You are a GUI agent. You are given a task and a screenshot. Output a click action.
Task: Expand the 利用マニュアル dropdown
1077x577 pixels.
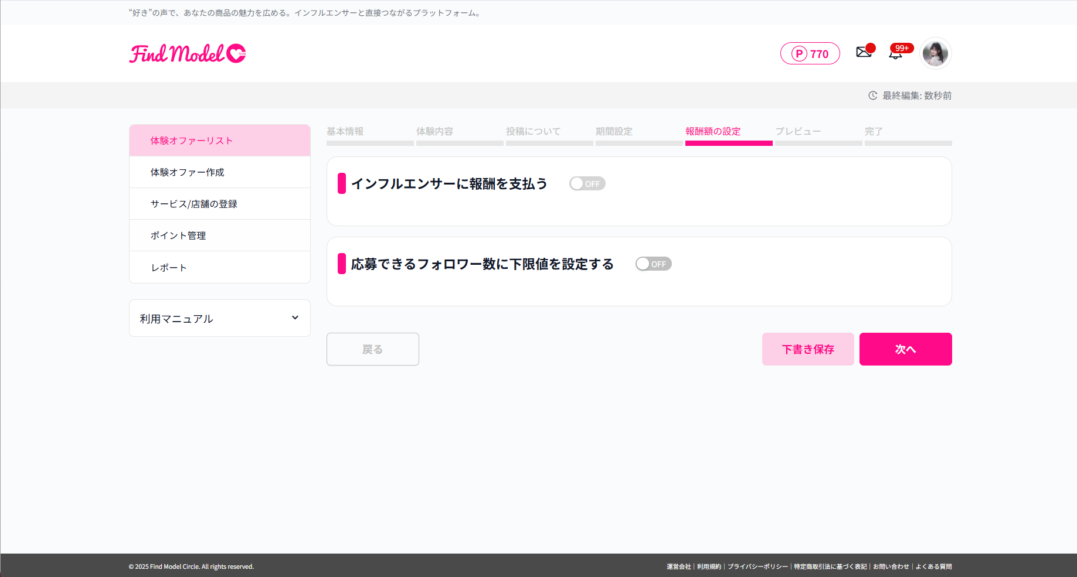coord(220,318)
